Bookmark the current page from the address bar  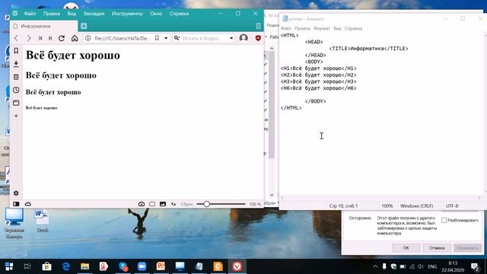click(158, 38)
